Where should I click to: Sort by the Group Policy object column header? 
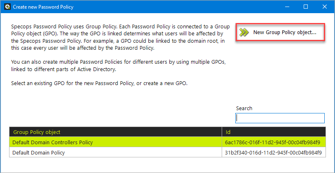[116, 132]
